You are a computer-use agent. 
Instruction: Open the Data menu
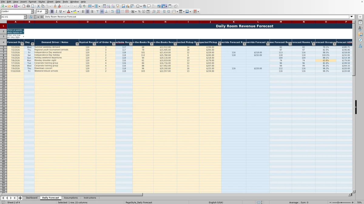click(58, 2)
